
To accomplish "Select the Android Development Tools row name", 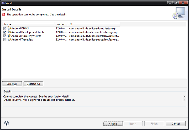I will [28, 32].
